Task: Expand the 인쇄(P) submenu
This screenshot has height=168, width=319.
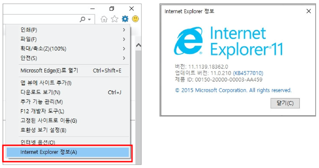Action: click(x=68, y=30)
